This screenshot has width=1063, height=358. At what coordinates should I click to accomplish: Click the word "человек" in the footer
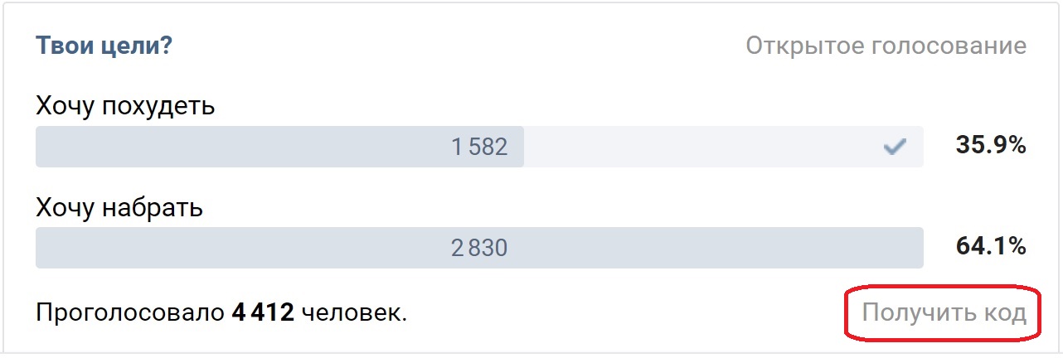tap(352, 314)
